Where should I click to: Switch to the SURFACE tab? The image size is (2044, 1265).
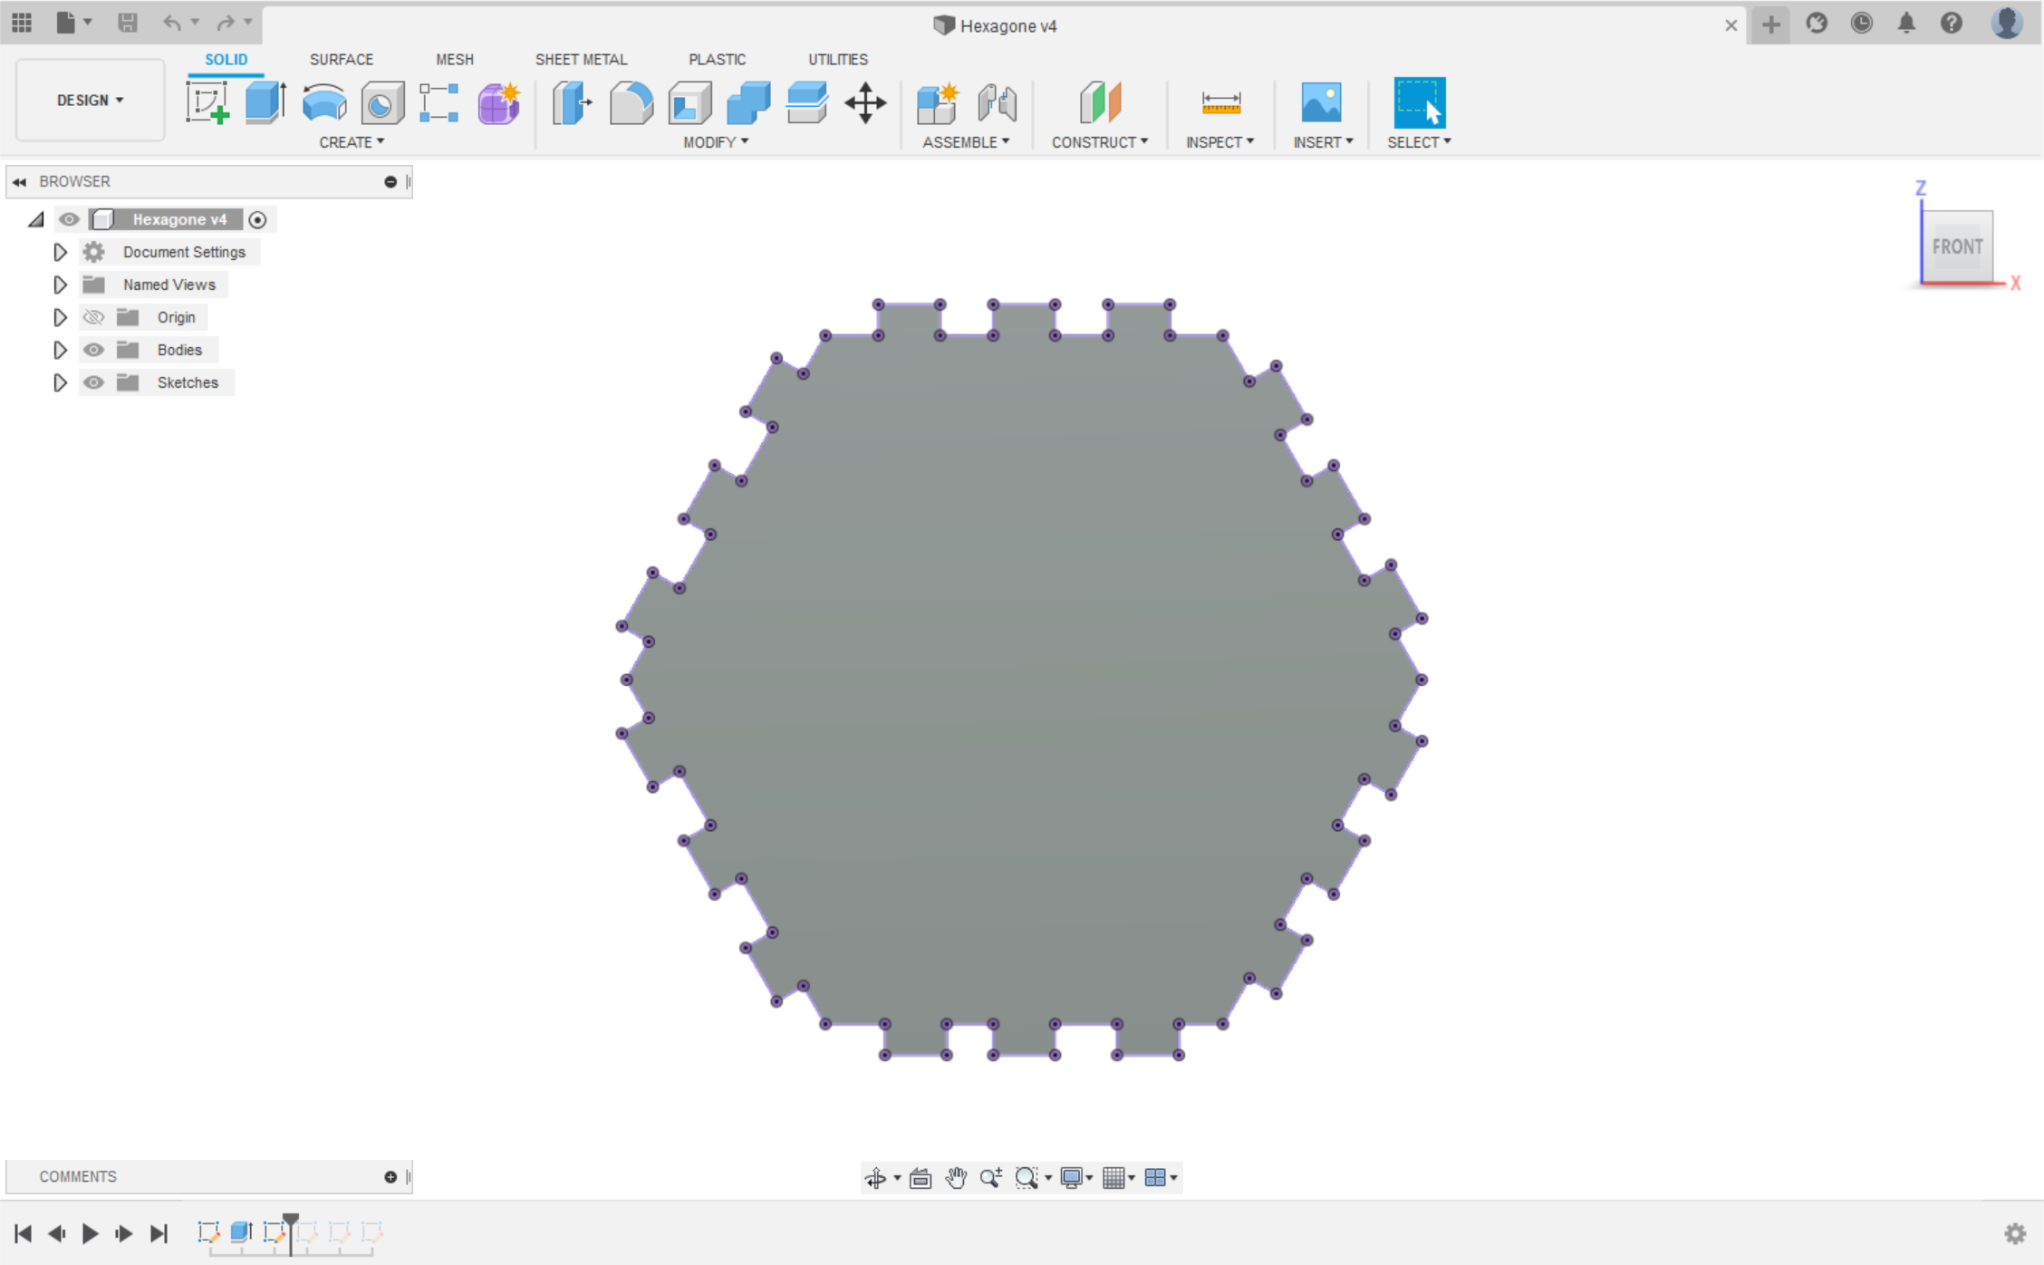coord(341,59)
